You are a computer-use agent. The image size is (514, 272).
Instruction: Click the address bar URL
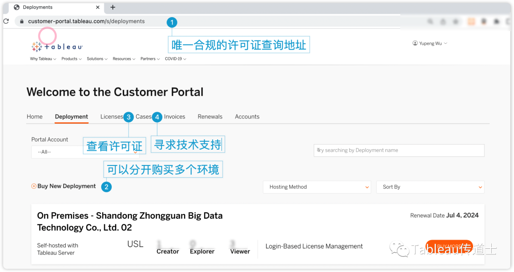tap(86, 21)
